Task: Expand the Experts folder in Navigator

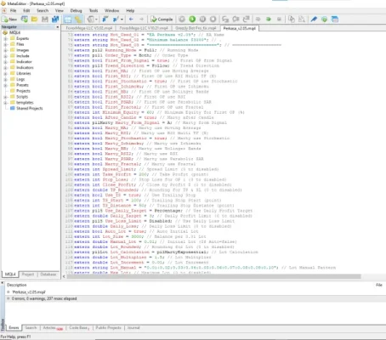Action: tap(5, 38)
